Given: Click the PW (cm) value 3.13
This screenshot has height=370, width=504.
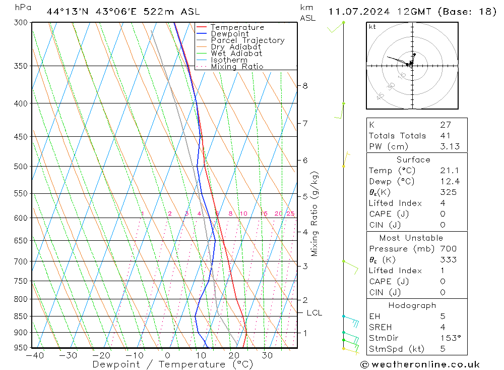Looking at the screenshot, I should click(450, 146).
